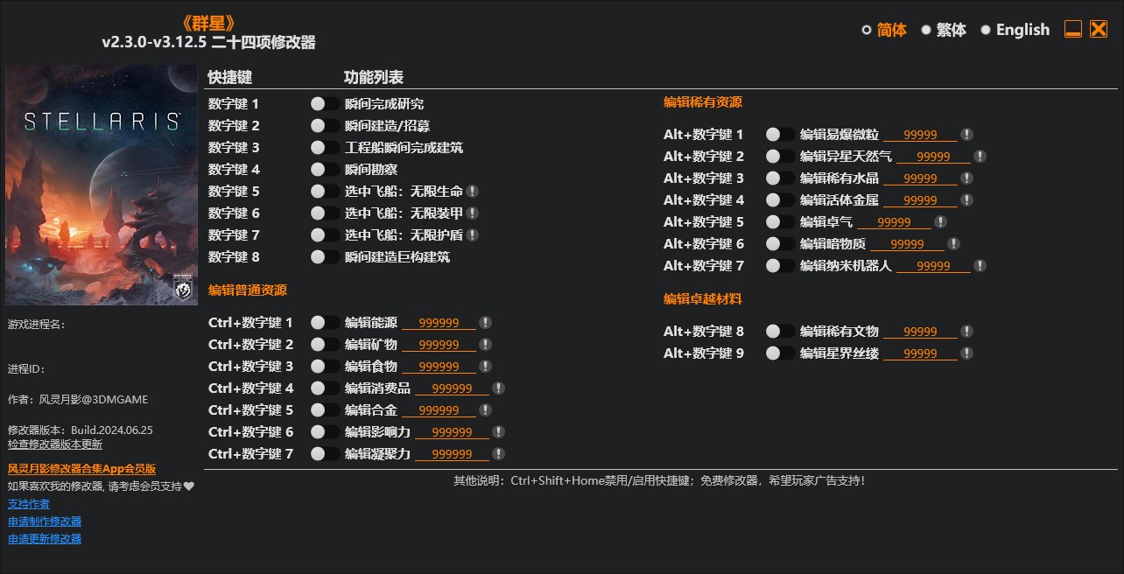1124x574 pixels.
Task: Click info icon beside 无限生命
Action: click(472, 191)
